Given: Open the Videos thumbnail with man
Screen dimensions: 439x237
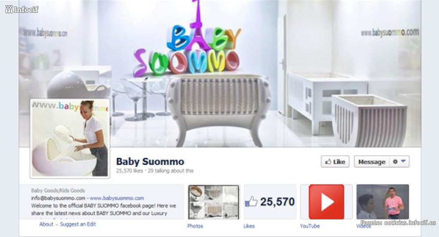Looking at the screenshot, I should pyautogui.click(x=382, y=202).
